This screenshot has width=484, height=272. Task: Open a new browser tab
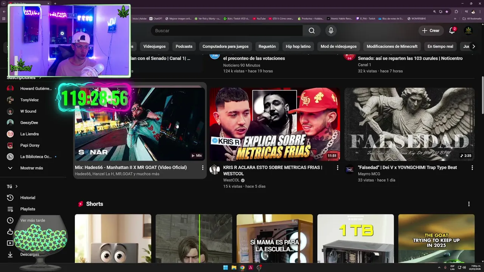55,3
